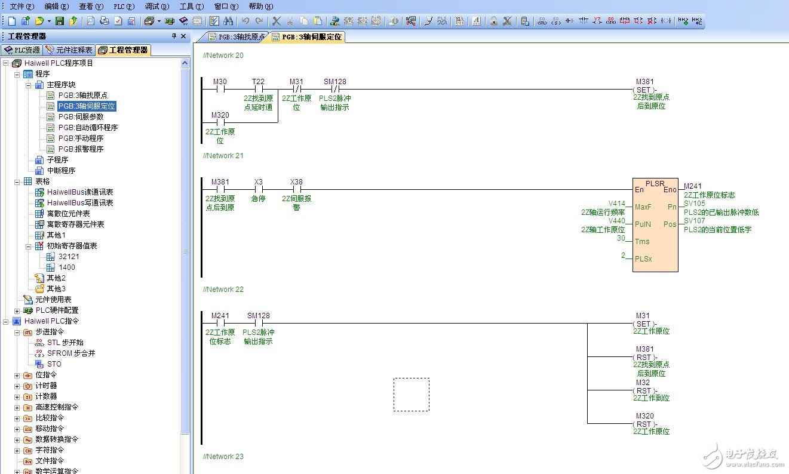Screen dimensions: 789x474
Task: Click the scissors Cut icon
Action: point(290,21)
